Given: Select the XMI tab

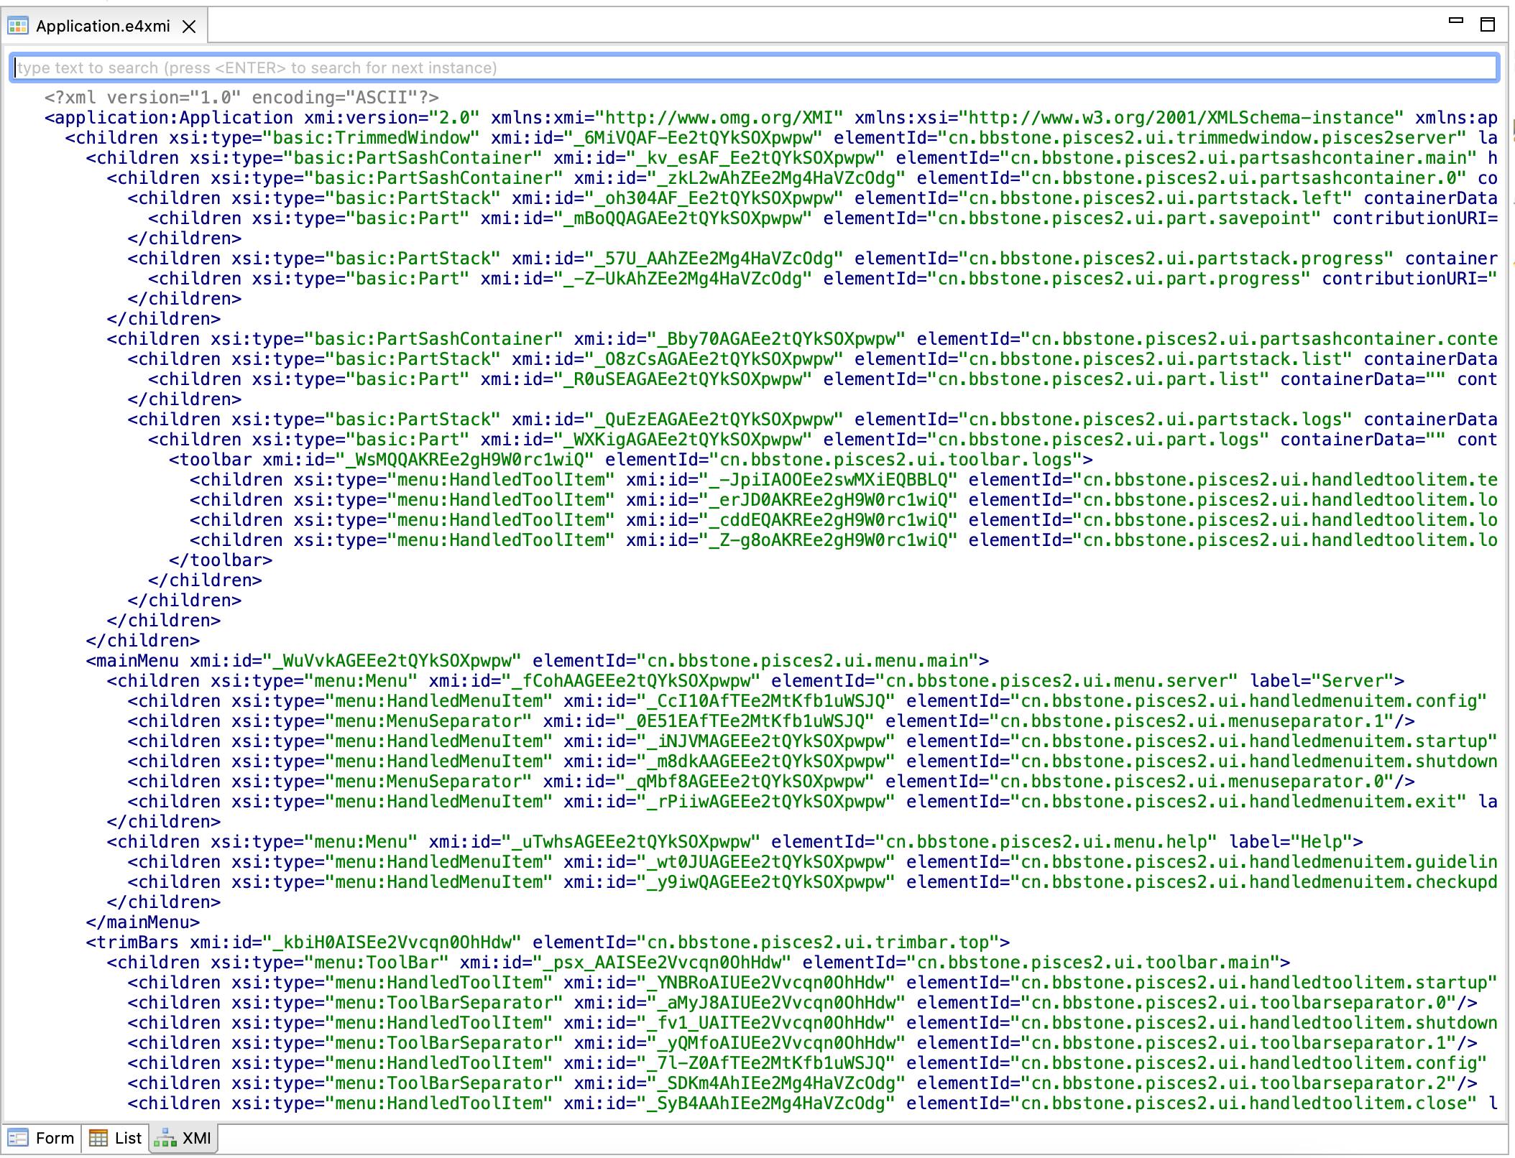Looking at the screenshot, I should [x=196, y=1138].
